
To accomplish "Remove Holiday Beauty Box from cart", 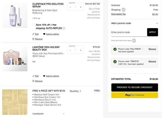I will click(37, 81).
